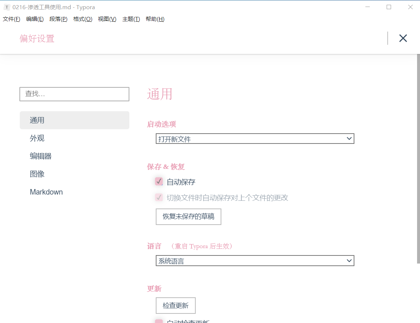Click the 恢复未保存的草稿 button
The height and width of the screenshot is (323, 420).
[x=189, y=217]
